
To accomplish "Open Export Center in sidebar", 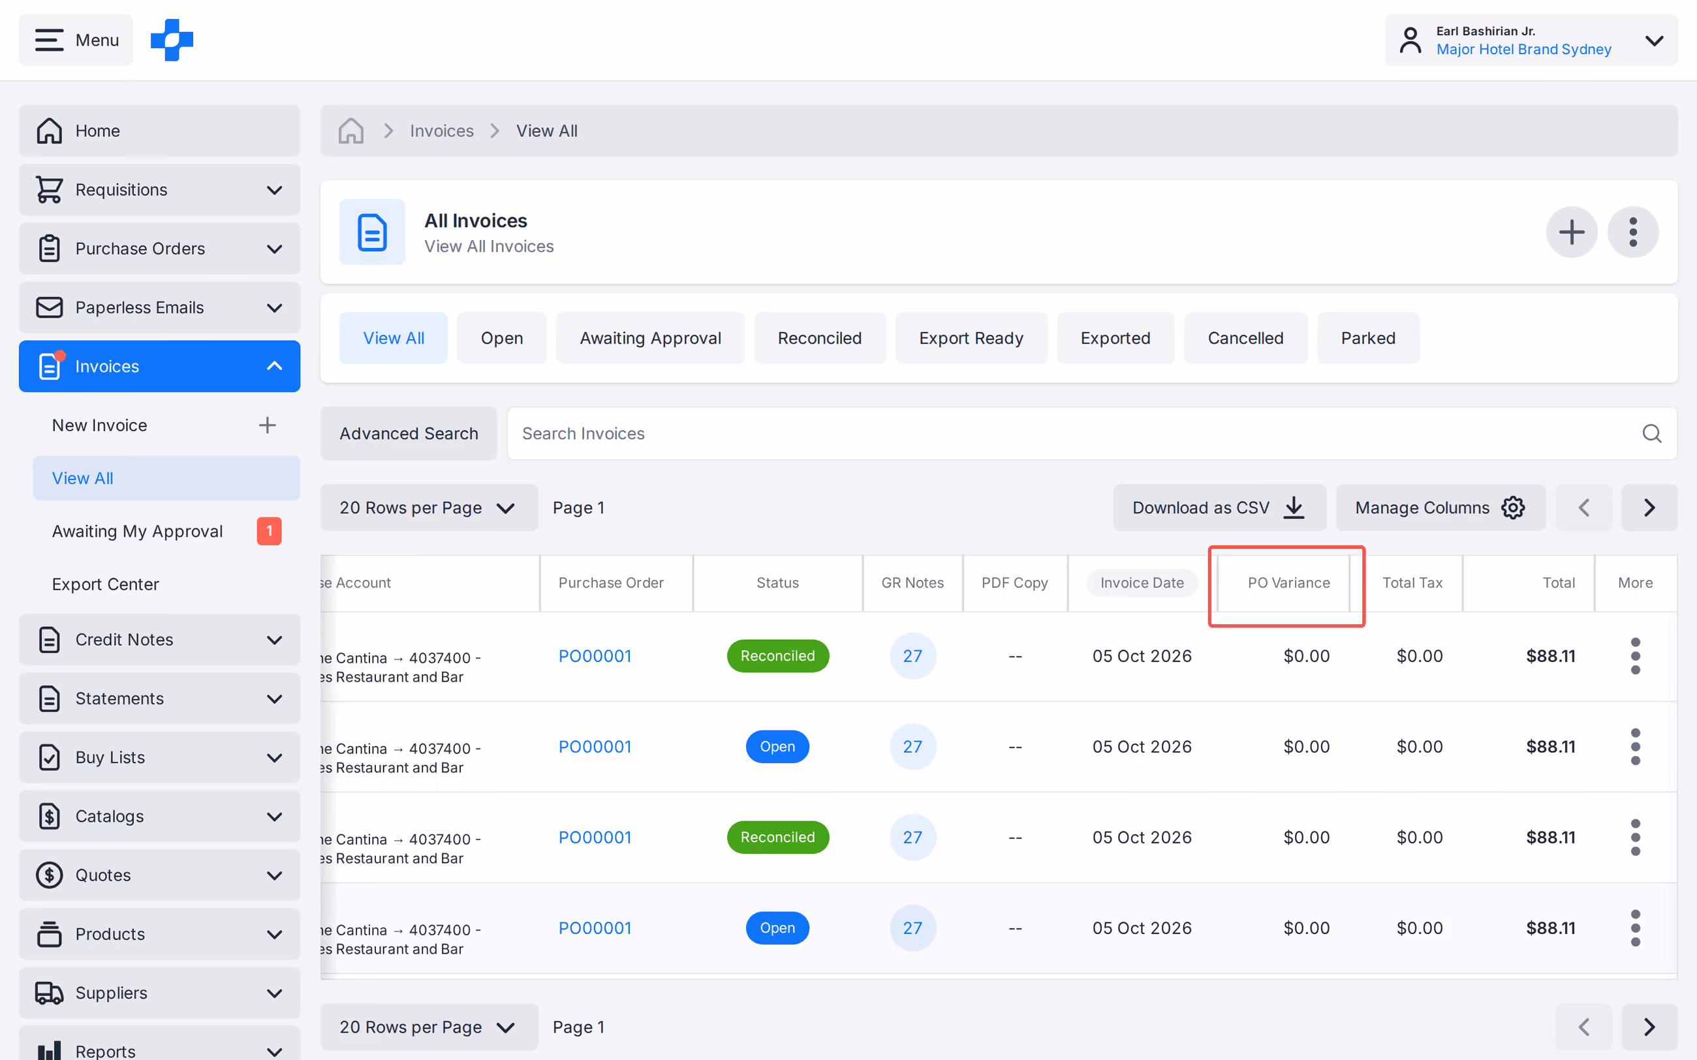I will pyautogui.click(x=166, y=584).
